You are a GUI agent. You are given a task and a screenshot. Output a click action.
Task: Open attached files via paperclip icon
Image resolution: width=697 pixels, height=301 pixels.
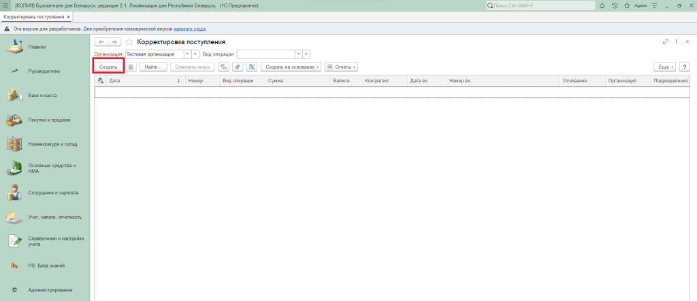[238, 67]
